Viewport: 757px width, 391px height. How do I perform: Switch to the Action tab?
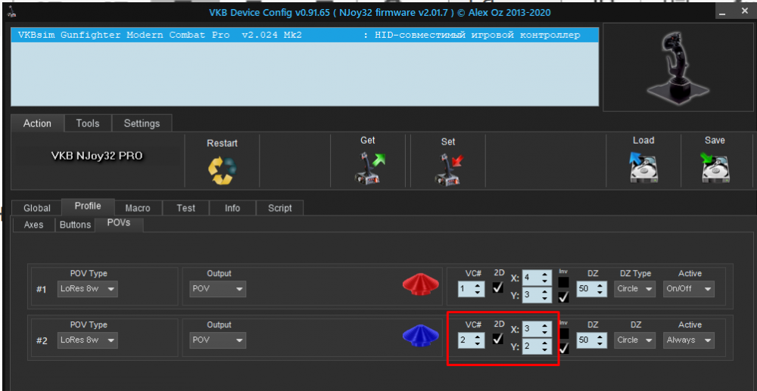pyautogui.click(x=37, y=123)
